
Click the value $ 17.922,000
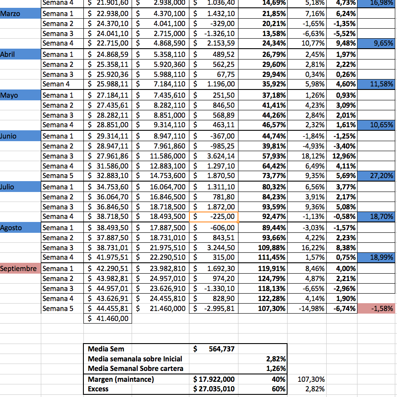214,379
